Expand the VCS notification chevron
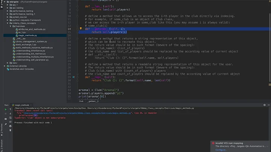Viewport: 271px width, 152px height. pos(267,146)
